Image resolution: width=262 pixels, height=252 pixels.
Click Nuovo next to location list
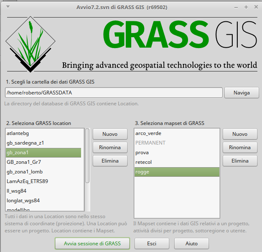click(x=110, y=134)
